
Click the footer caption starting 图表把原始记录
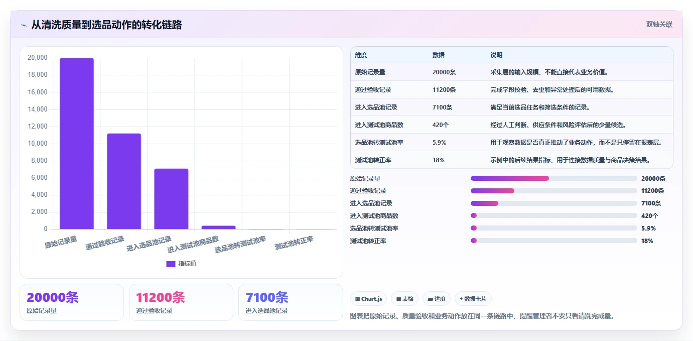482,316
